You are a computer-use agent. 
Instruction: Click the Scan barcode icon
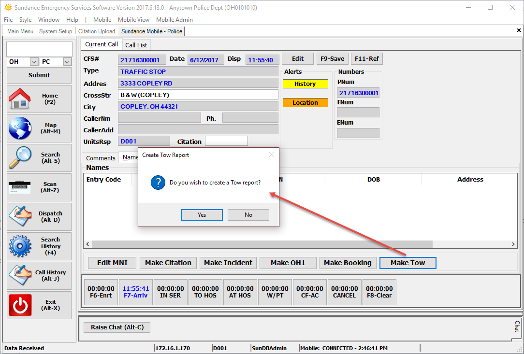point(20,187)
